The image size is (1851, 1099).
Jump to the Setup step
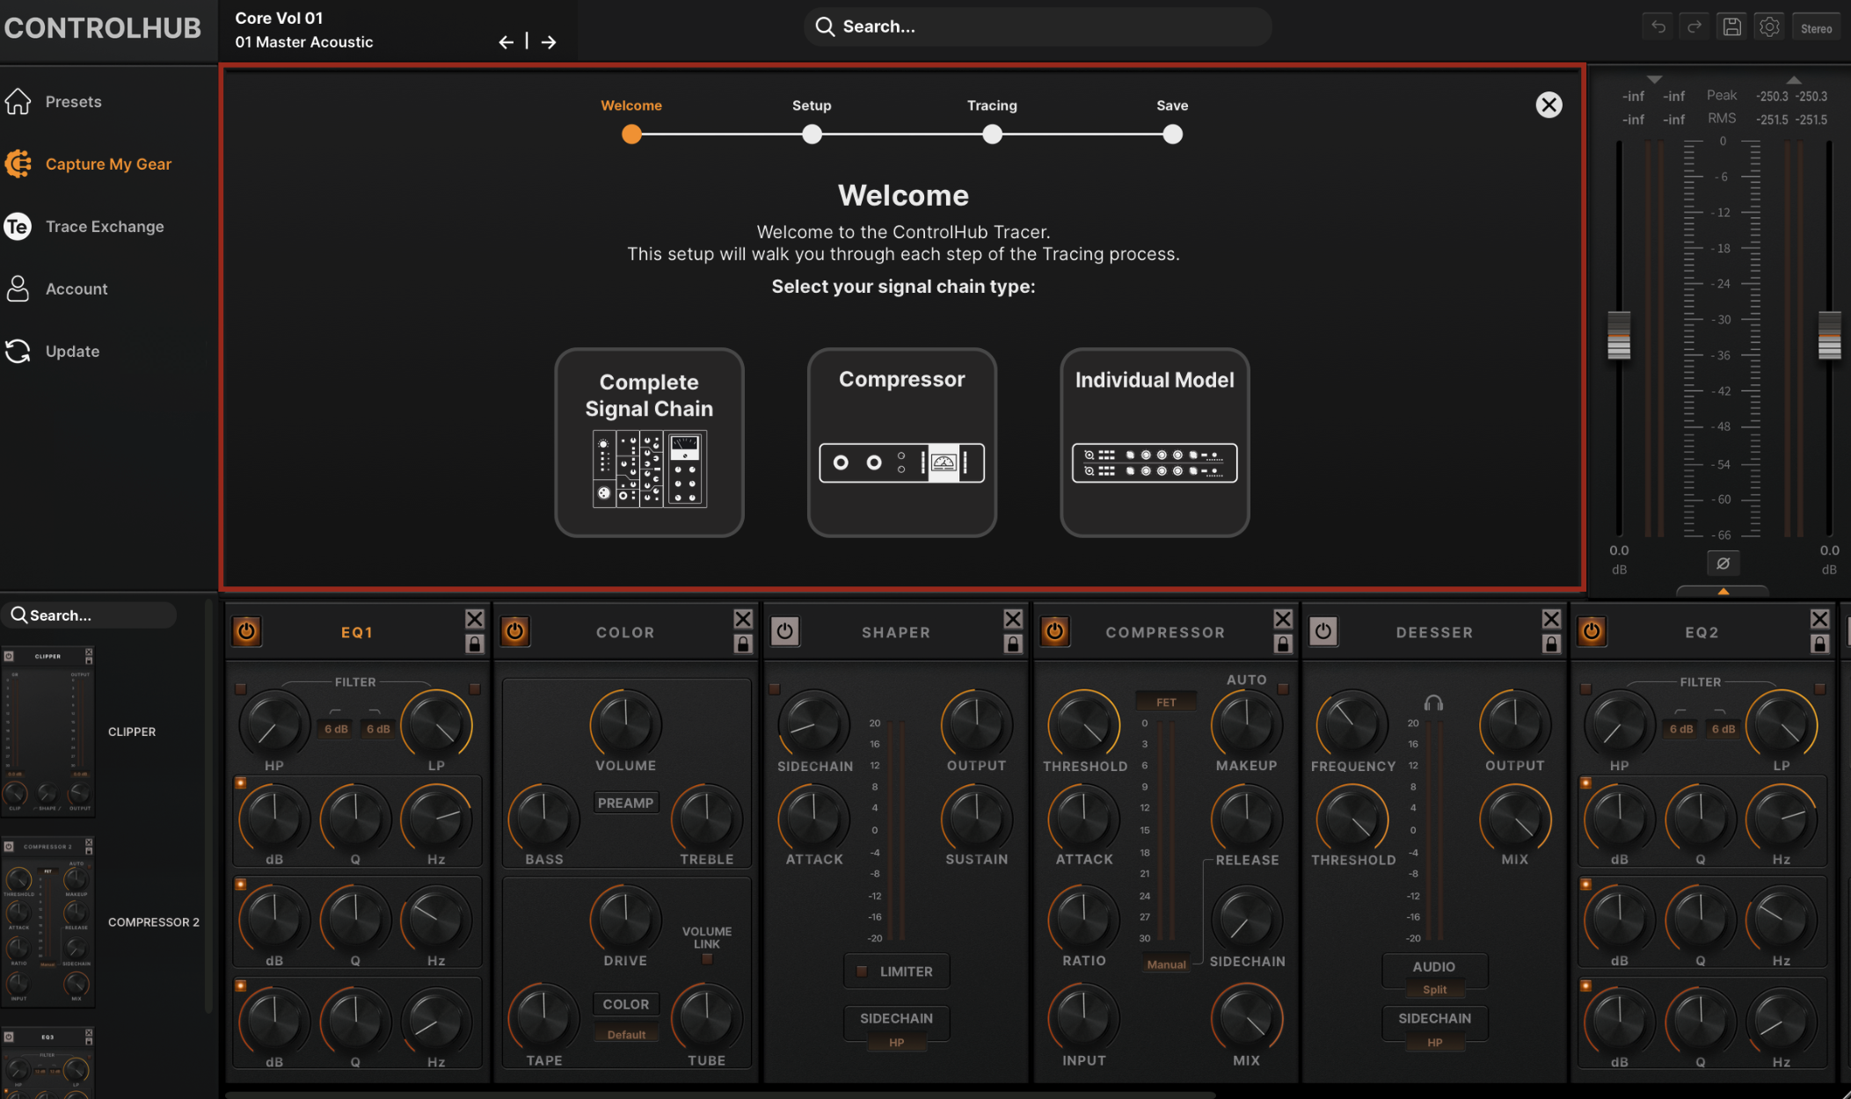[812, 135]
